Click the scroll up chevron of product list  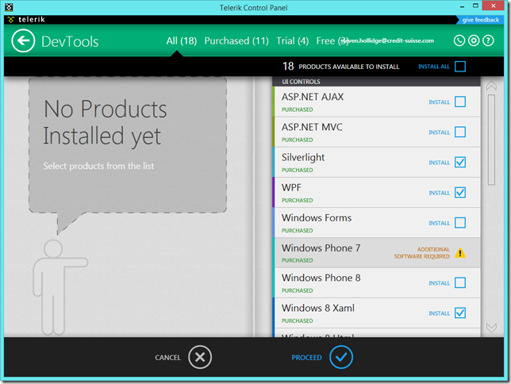[x=491, y=86]
